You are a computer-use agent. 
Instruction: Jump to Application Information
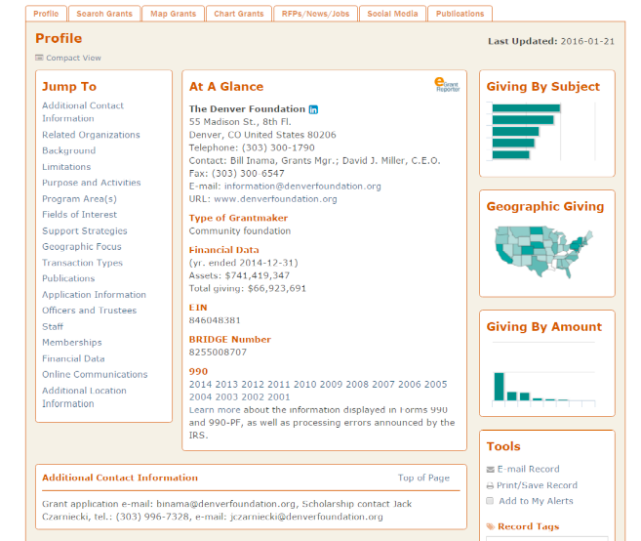[94, 295]
